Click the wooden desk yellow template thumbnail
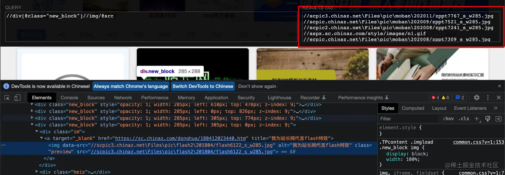This screenshot has height=175, width=505. point(313,64)
